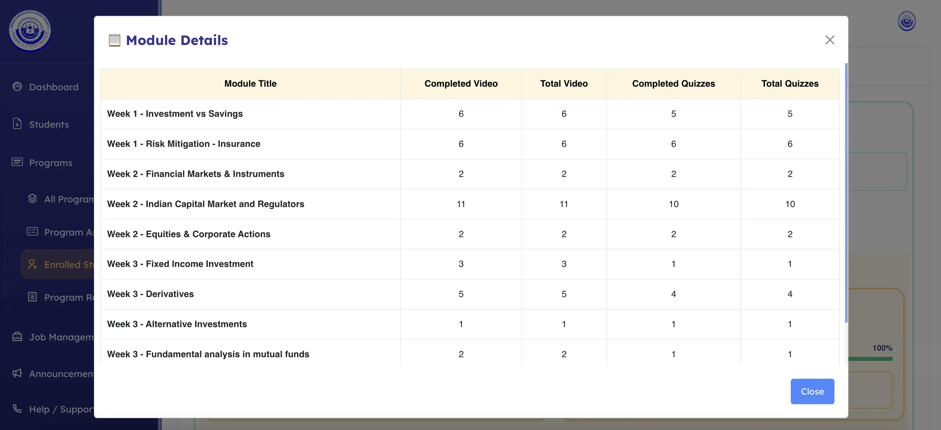
Task: Select Week 2 - Indian Capital Market and Regulators
Action: point(470,204)
